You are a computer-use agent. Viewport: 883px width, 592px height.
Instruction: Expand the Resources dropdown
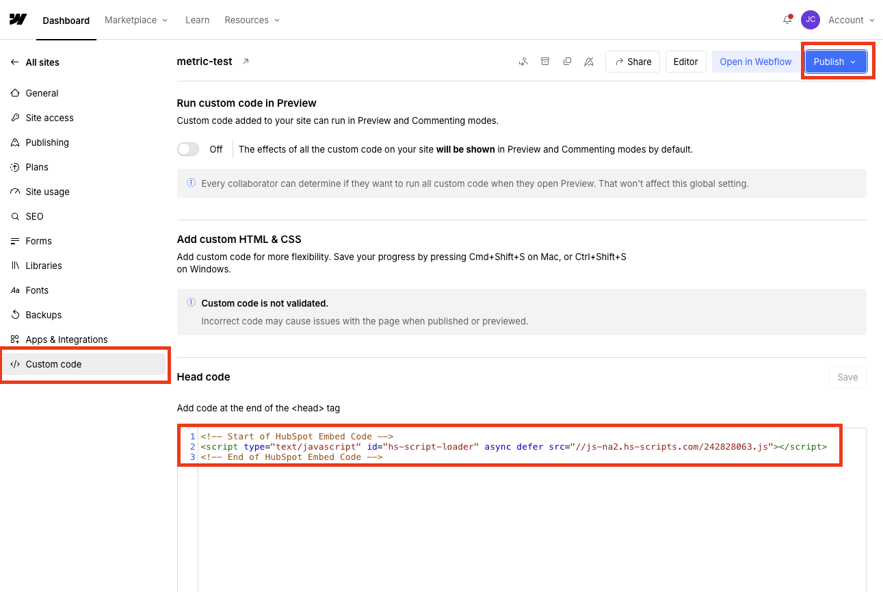tap(252, 20)
